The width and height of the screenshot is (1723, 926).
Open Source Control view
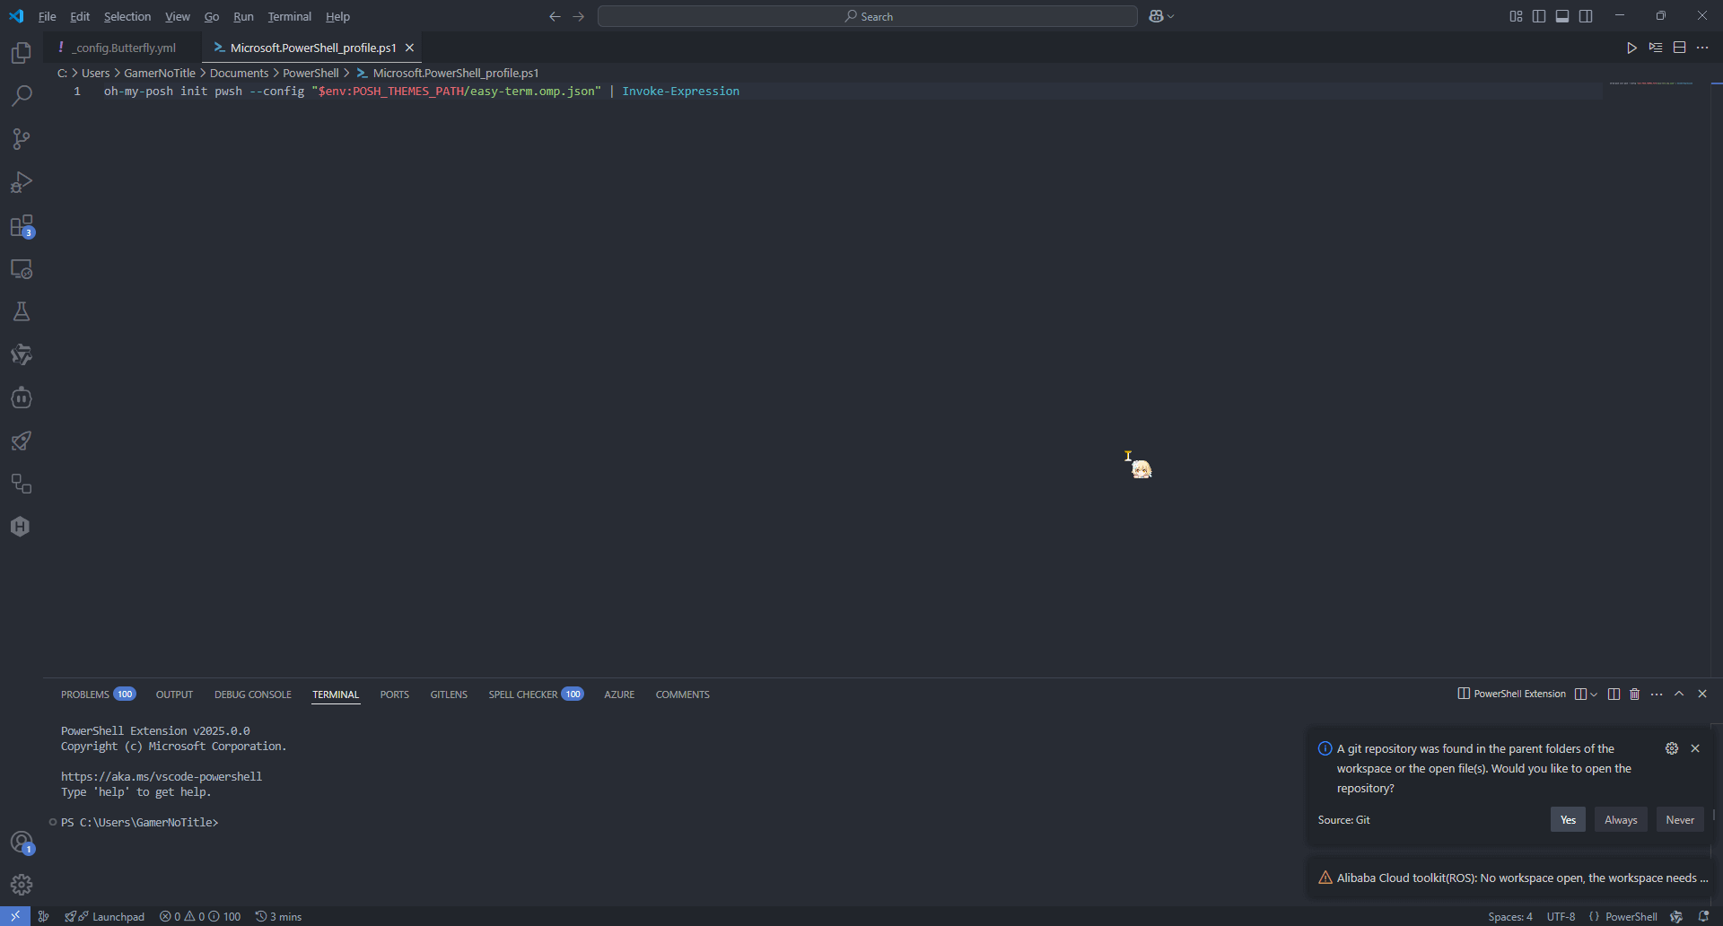click(22, 139)
